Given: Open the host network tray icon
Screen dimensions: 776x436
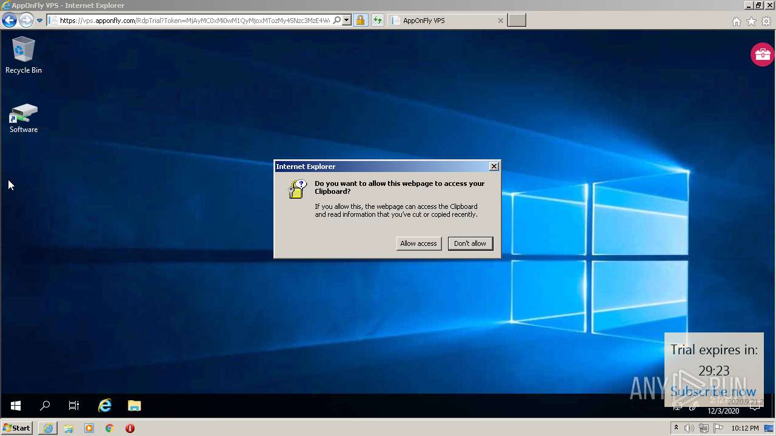Looking at the screenshot, I should click(704, 428).
